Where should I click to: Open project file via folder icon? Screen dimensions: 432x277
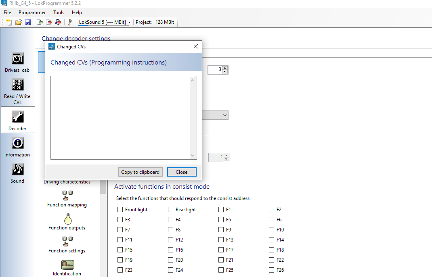(x=19, y=22)
